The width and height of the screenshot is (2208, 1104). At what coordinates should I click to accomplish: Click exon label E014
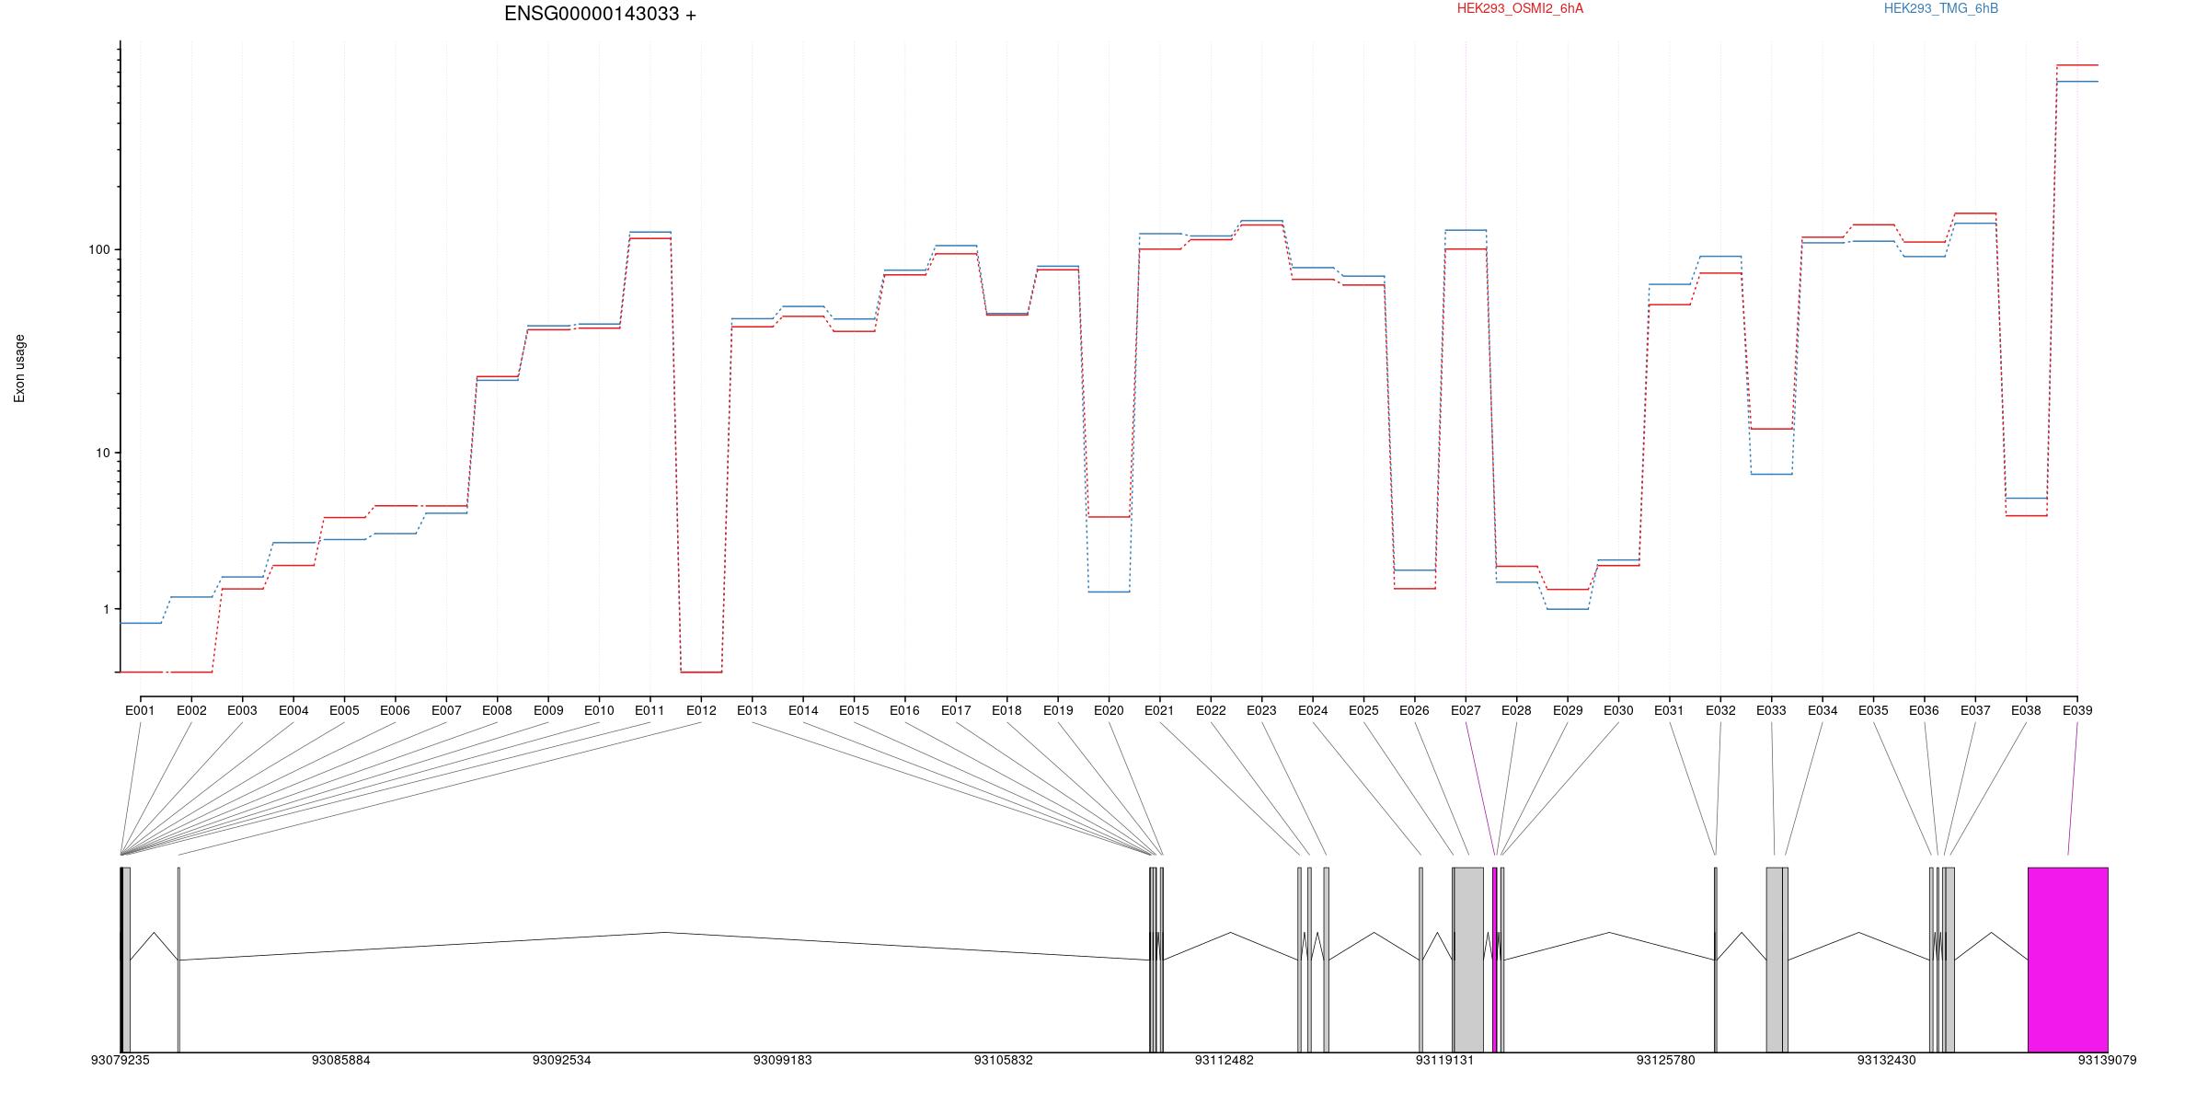(803, 710)
